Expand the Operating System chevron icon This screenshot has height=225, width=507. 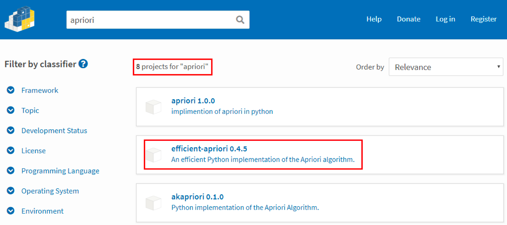tap(11, 191)
